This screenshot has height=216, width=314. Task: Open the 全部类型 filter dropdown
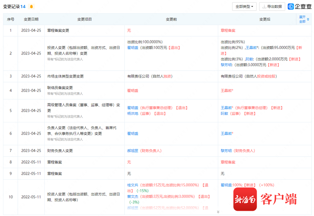(x=244, y=7)
